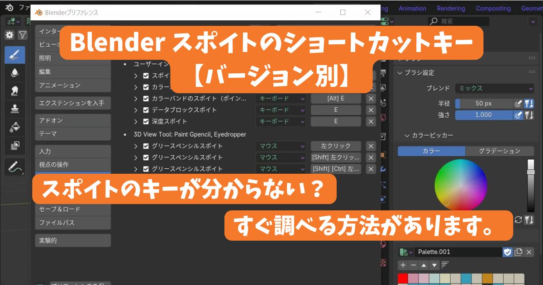543x285 pixels.
Task: Click the [Alt] E shortcut button
Action: coord(336,98)
